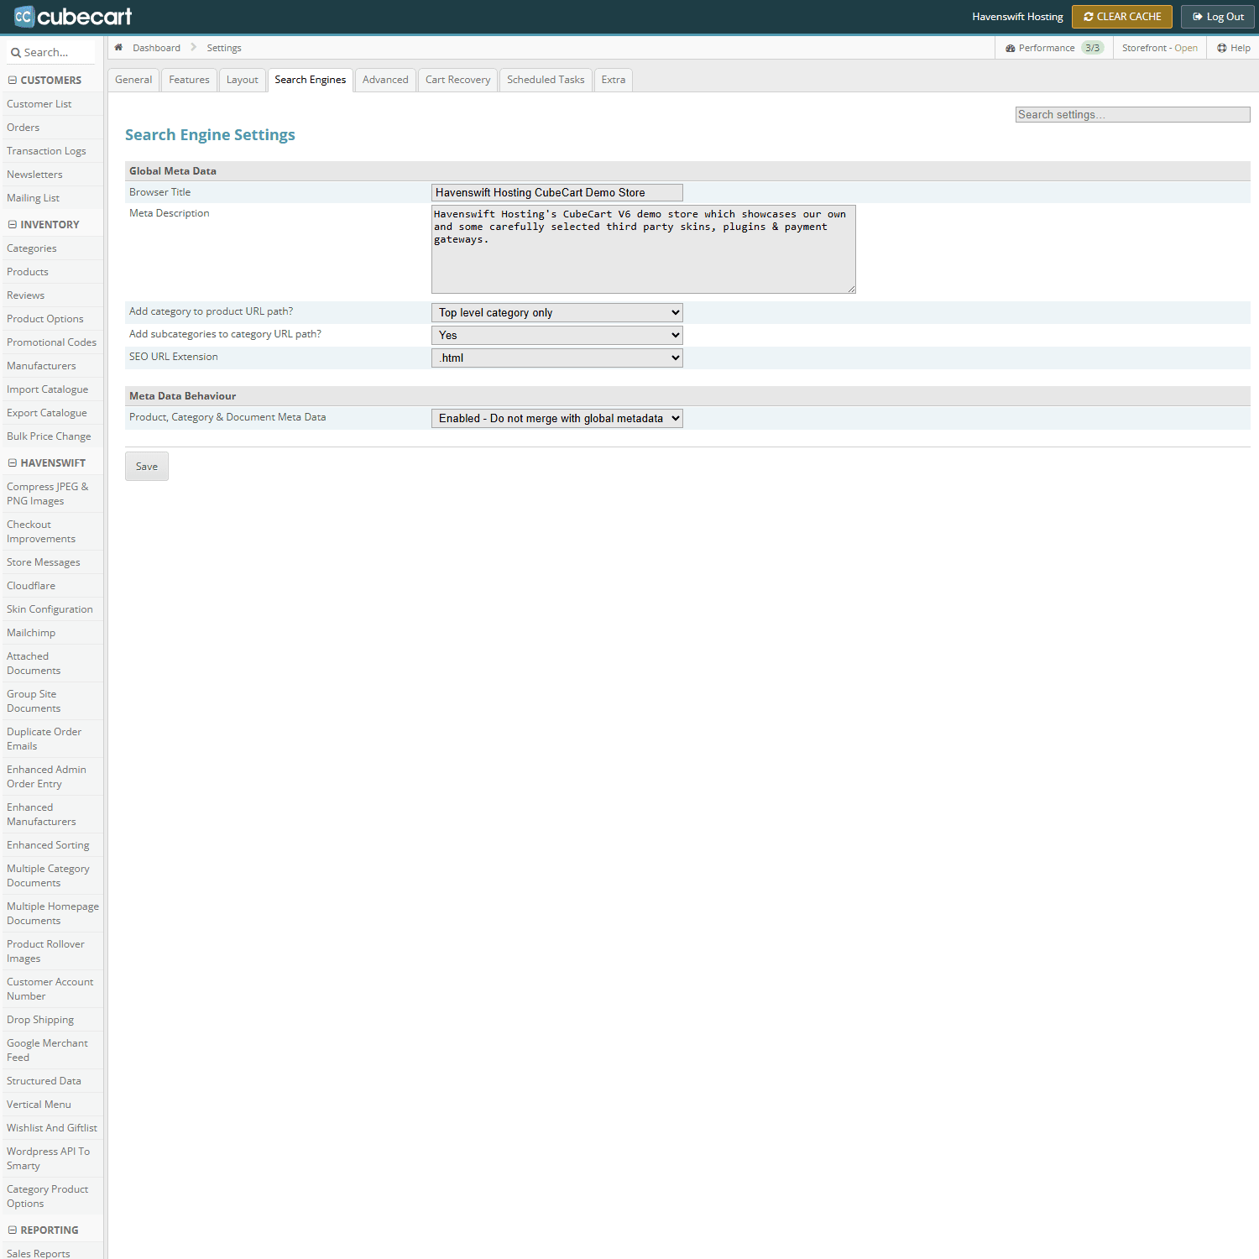Collapse the HAVENSWIFT sidebar section
Viewport: 1259px width, 1259px height.
click(x=13, y=463)
